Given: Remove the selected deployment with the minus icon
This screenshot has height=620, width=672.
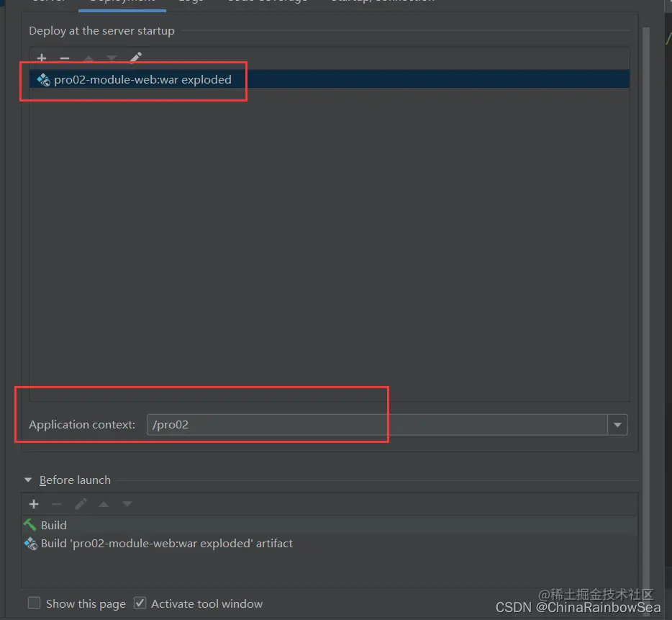Looking at the screenshot, I should [65, 58].
